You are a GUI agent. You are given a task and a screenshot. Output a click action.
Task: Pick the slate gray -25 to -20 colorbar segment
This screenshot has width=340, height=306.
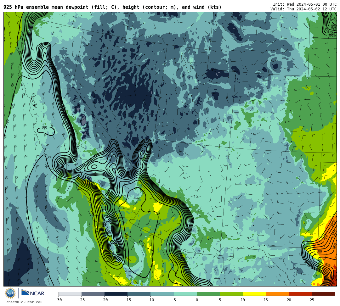(93, 294)
